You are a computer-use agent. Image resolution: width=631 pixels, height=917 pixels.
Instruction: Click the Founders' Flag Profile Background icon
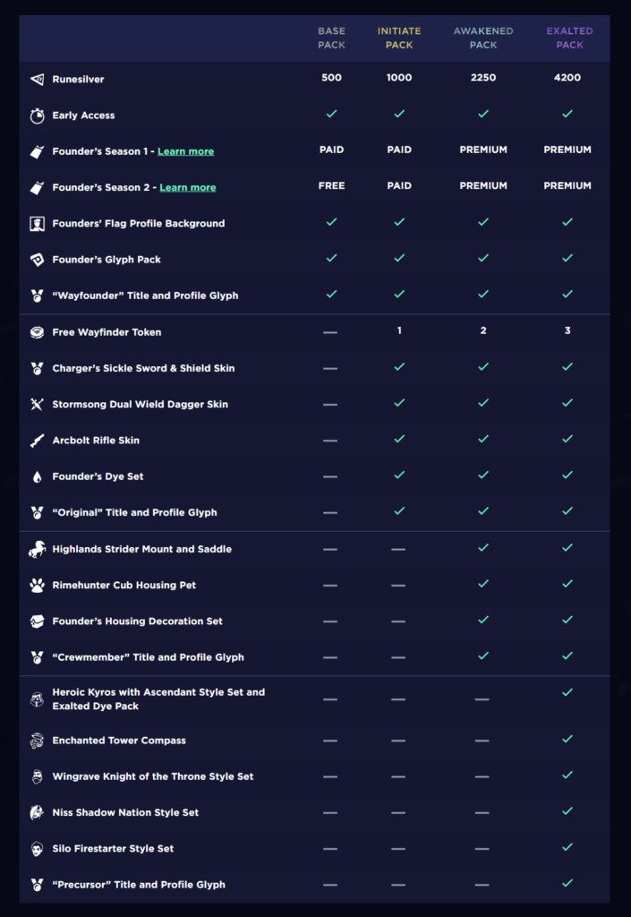tap(37, 224)
